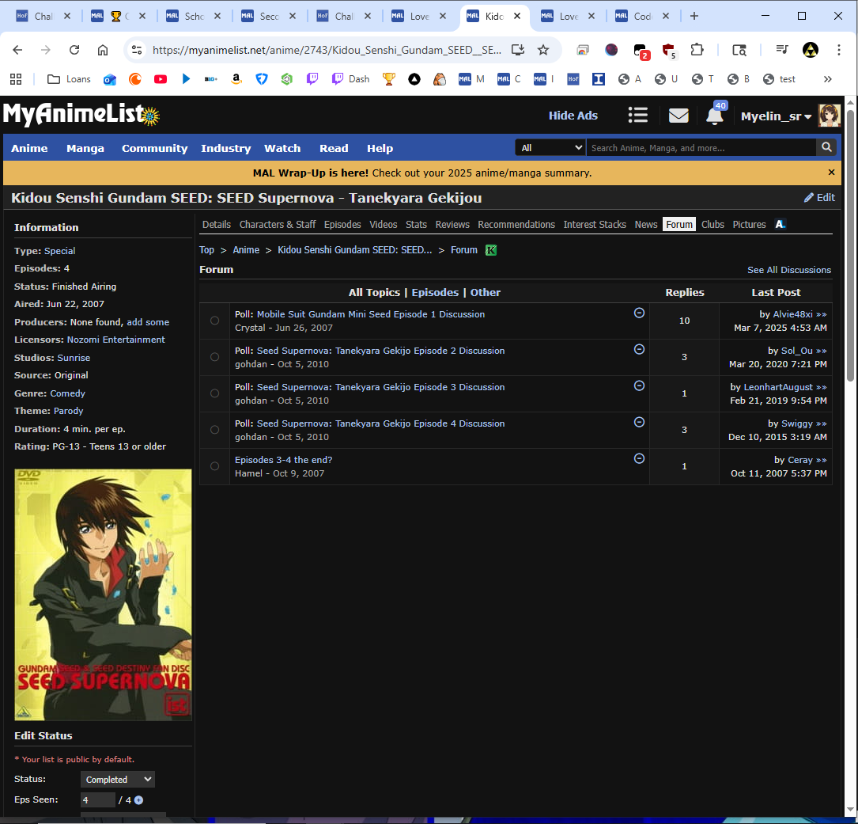Click the Sunrise studio link

74,358
